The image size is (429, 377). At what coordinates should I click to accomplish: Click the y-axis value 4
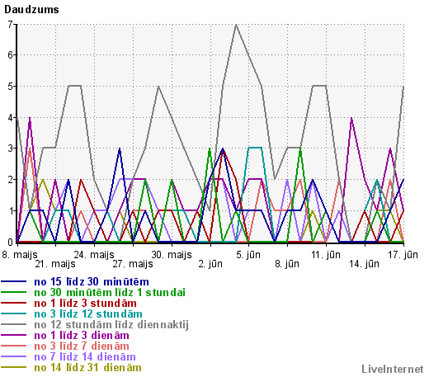point(11,118)
